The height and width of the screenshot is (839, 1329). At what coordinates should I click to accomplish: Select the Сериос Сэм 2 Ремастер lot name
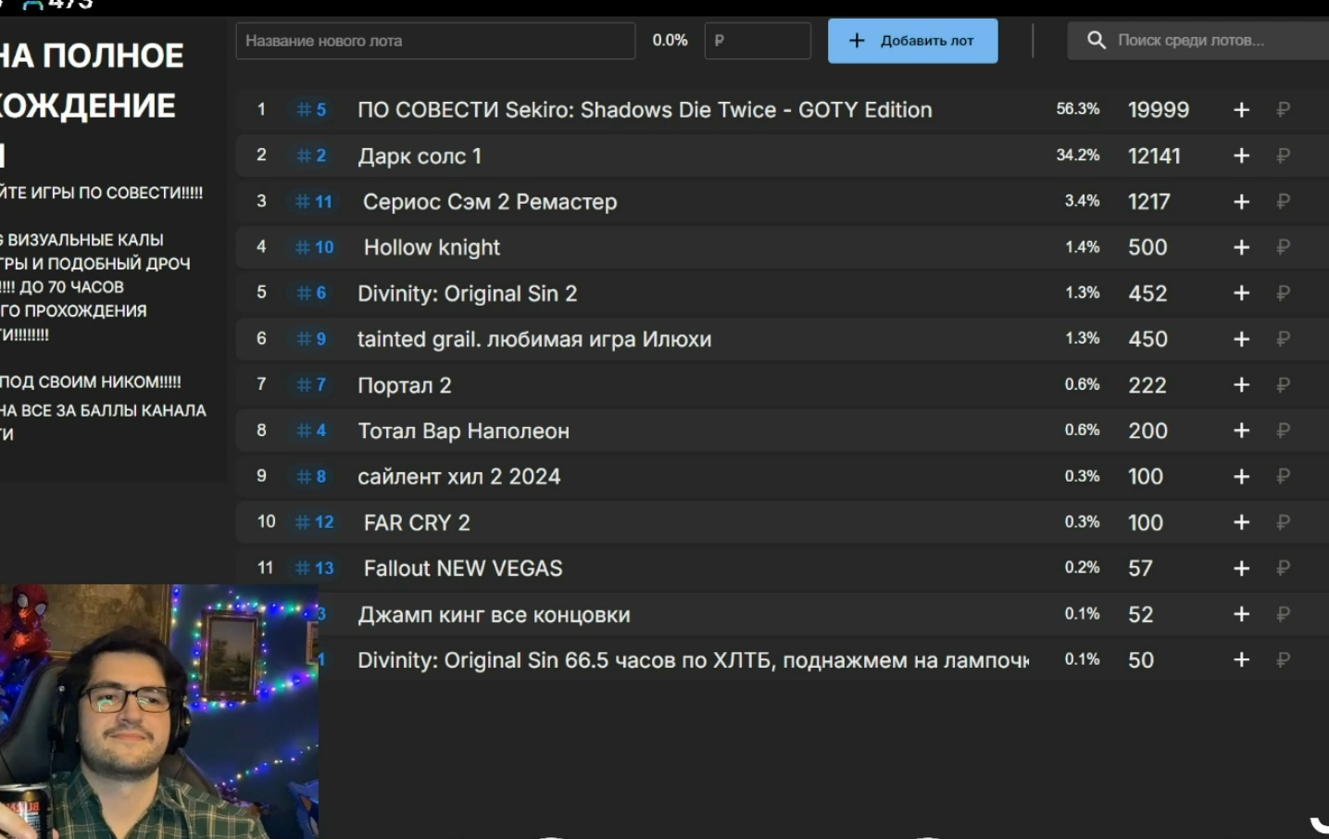pyautogui.click(x=490, y=202)
